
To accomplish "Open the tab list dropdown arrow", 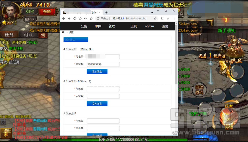I will pos(152,12).
